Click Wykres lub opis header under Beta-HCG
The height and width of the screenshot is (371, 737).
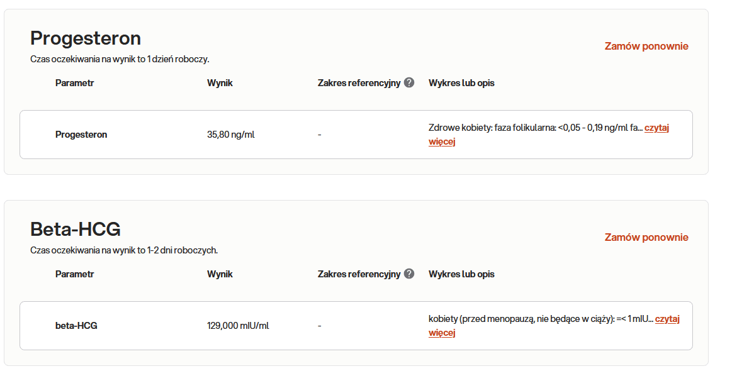pyautogui.click(x=461, y=274)
